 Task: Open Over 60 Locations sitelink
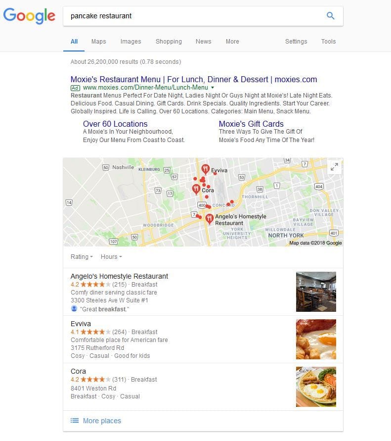tap(115, 124)
